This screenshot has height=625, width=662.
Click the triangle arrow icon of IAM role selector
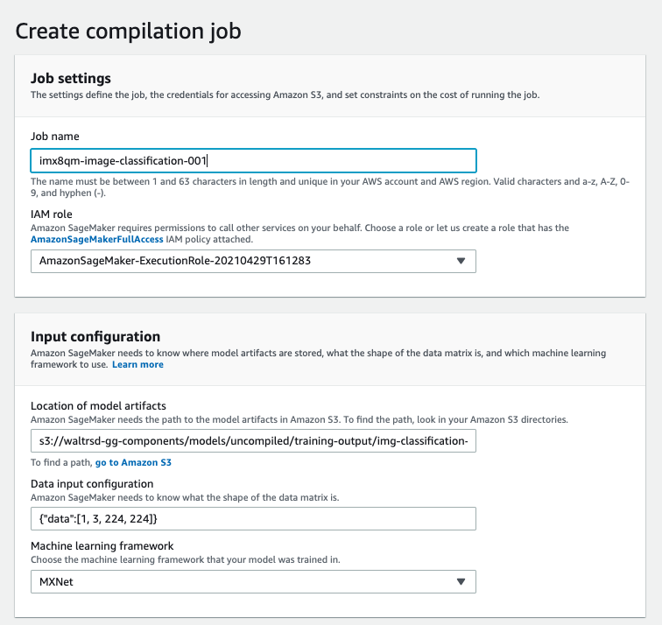tap(461, 261)
